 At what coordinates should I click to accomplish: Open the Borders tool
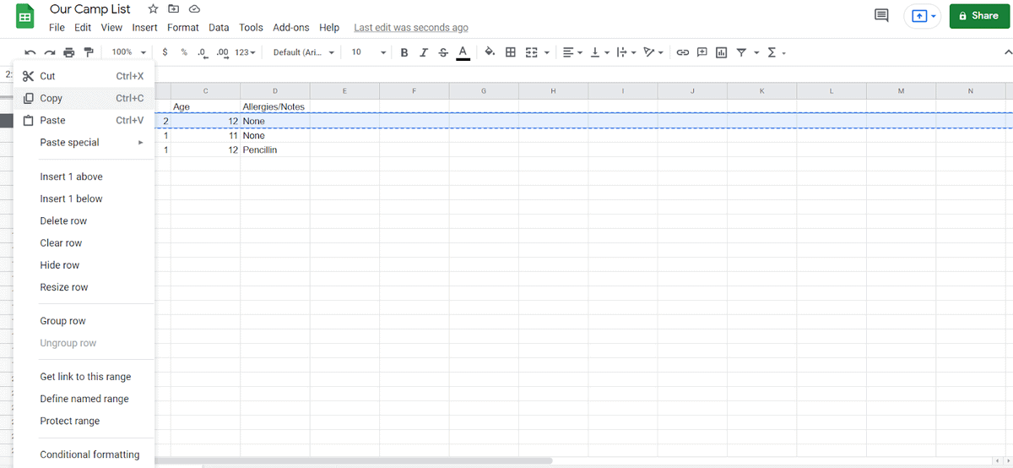pyautogui.click(x=511, y=52)
